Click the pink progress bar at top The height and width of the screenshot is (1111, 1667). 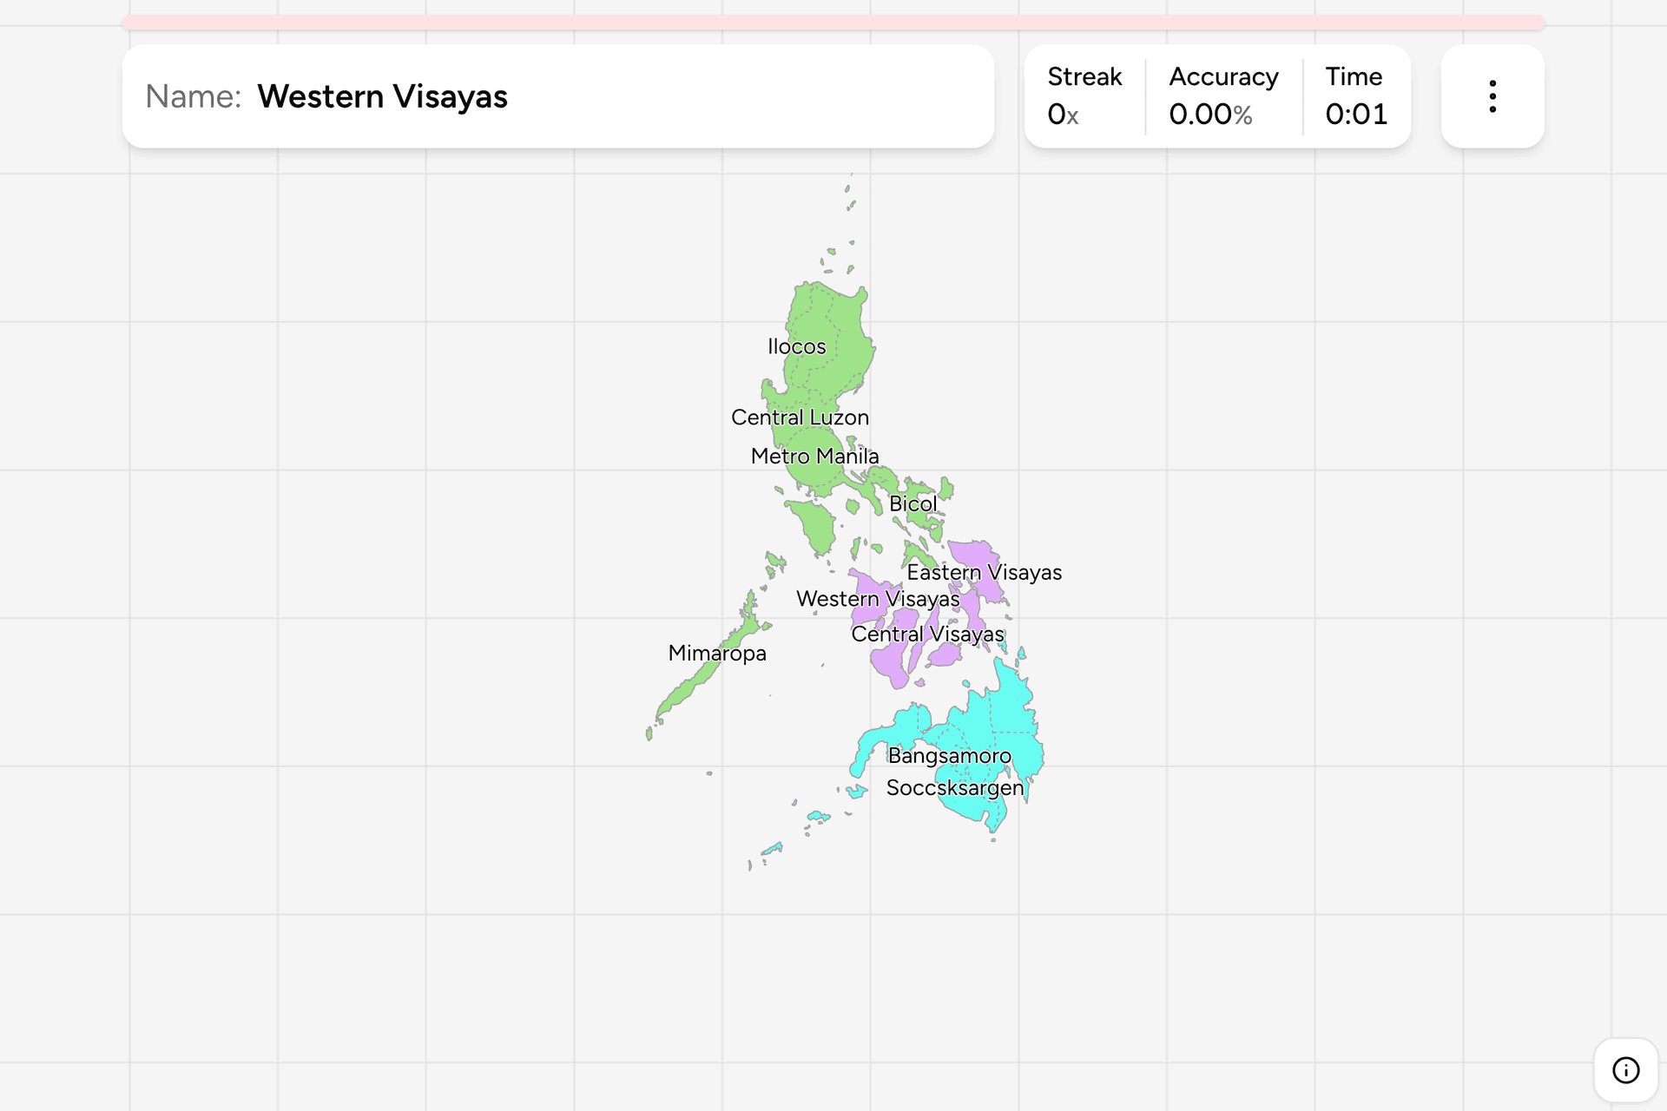833,23
